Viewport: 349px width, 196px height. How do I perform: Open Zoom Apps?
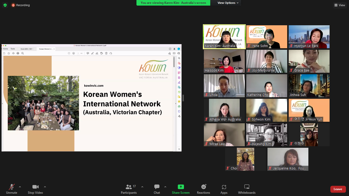pyautogui.click(x=224, y=189)
